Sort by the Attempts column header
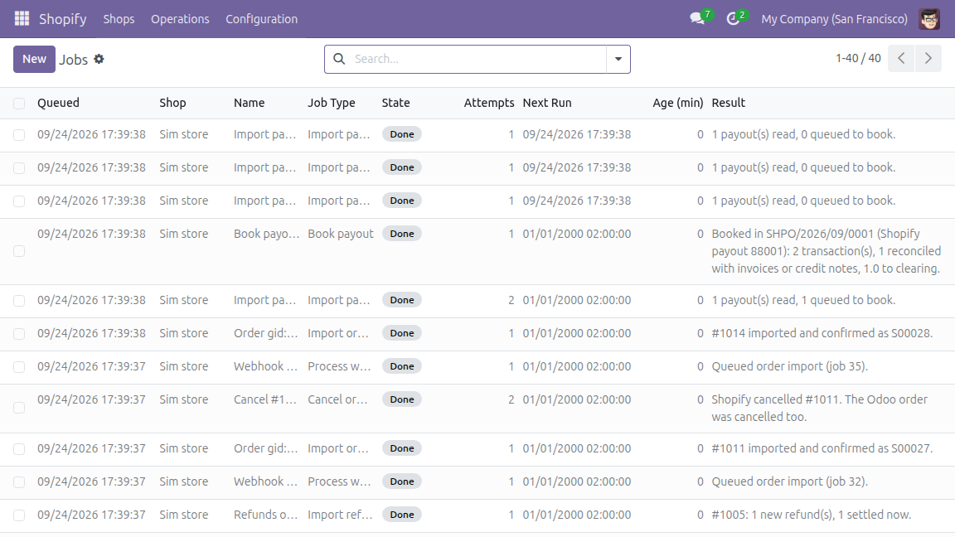955x537 pixels. [488, 103]
